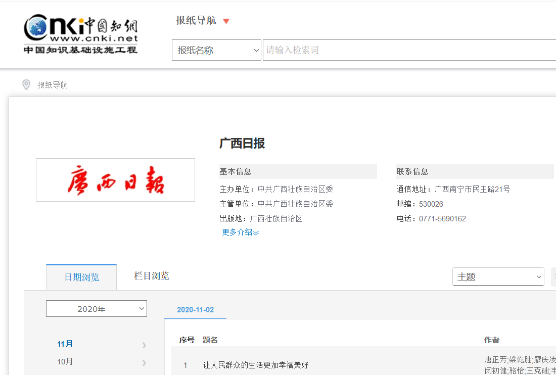Open the 2020年 year dropdown

(x=97, y=309)
